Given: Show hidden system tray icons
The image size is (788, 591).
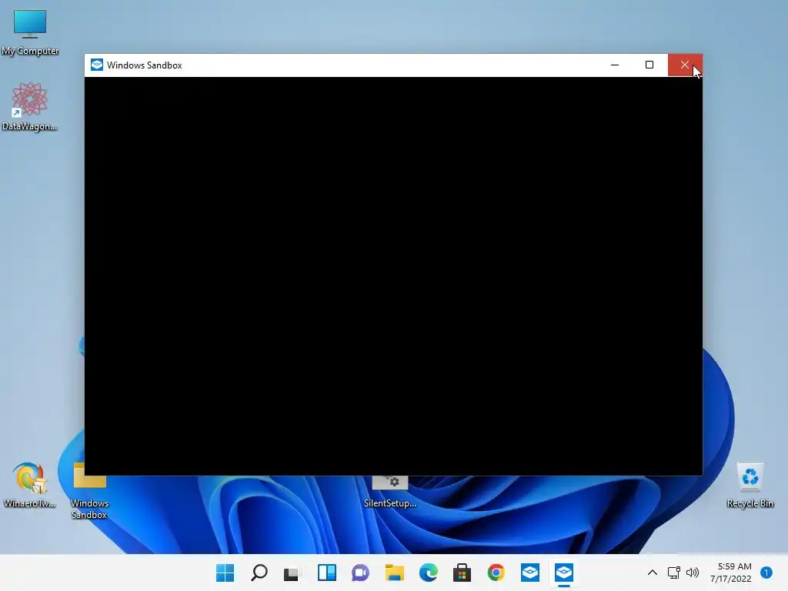Looking at the screenshot, I should click(653, 573).
